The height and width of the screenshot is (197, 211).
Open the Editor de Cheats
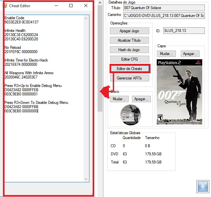(129, 69)
